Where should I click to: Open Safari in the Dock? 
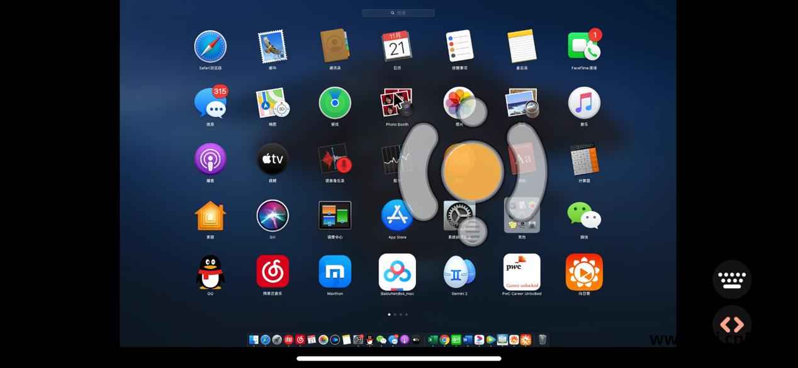point(266,340)
